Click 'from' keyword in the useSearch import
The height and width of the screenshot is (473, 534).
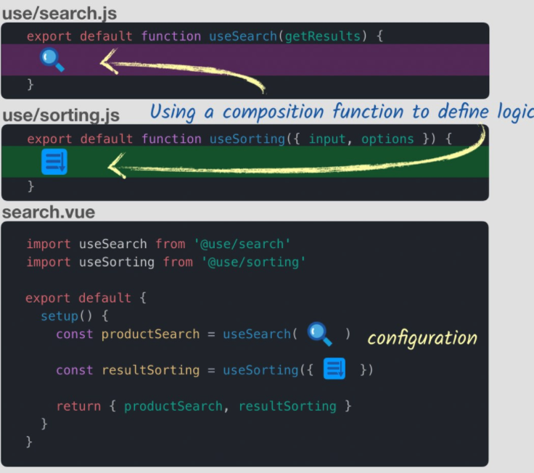[170, 244]
